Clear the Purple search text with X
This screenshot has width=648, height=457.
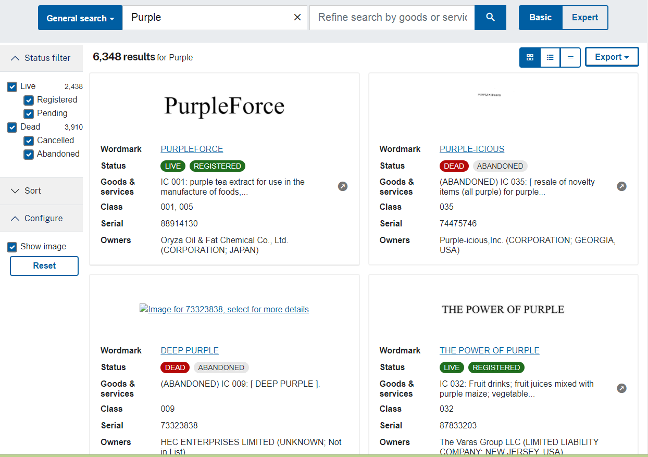coord(297,18)
